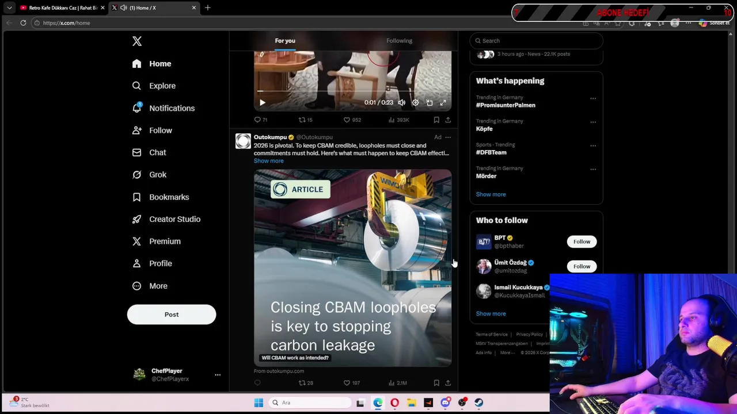Open options for Mörder trend
The height and width of the screenshot is (414, 737).
593,169
